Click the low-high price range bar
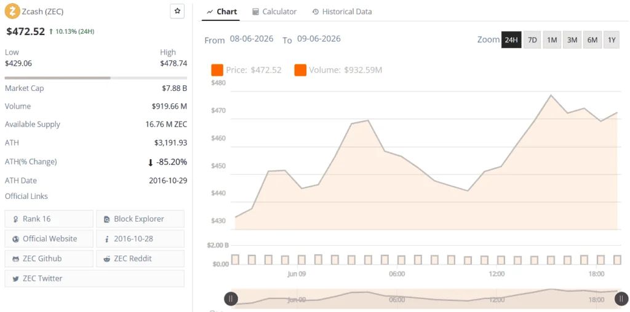630x312 pixels. pos(95,78)
